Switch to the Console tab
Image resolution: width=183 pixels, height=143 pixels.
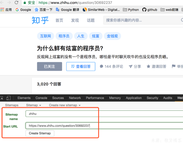(41, 98)
